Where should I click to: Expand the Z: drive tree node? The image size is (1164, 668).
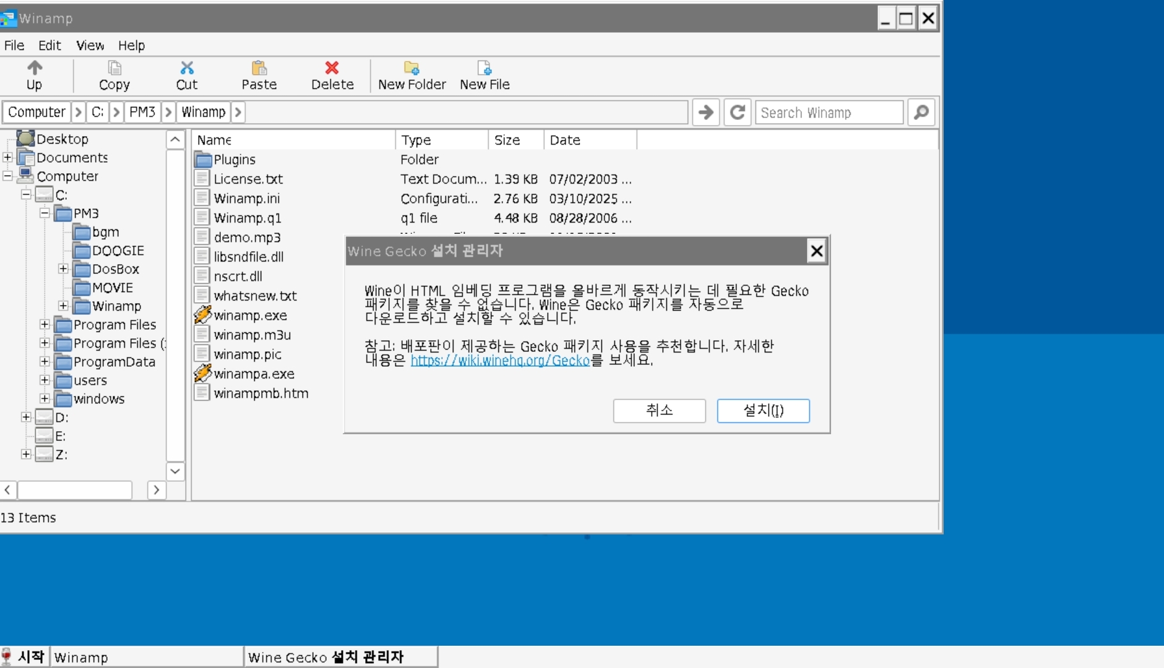(x=26, y=454)
